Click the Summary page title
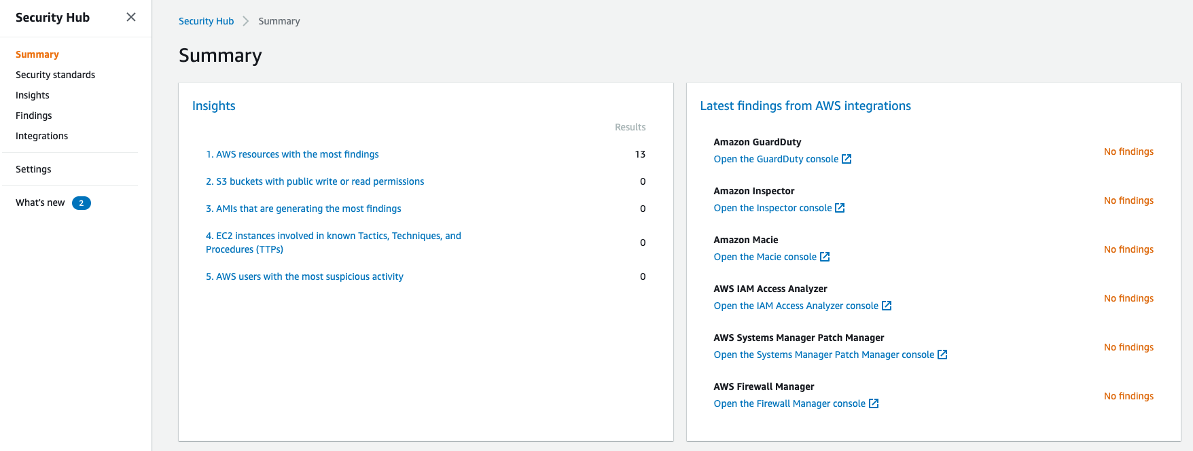1193x451 pixels. (x=220, y=56)
